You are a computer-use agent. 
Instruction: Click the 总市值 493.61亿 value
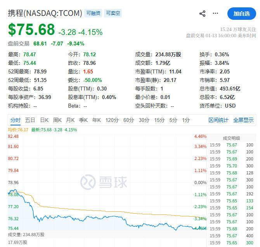pos(230,89)
